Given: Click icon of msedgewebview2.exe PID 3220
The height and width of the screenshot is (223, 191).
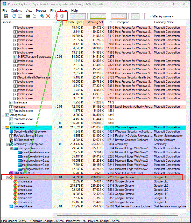Looking at the screenshot, I should 20,156.
